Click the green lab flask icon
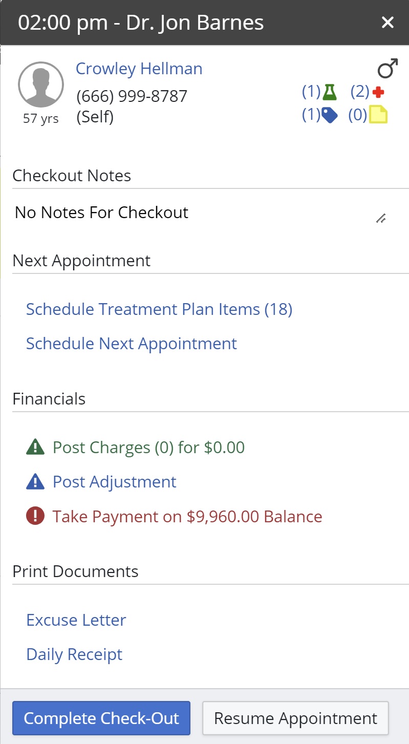 [330, 92]
